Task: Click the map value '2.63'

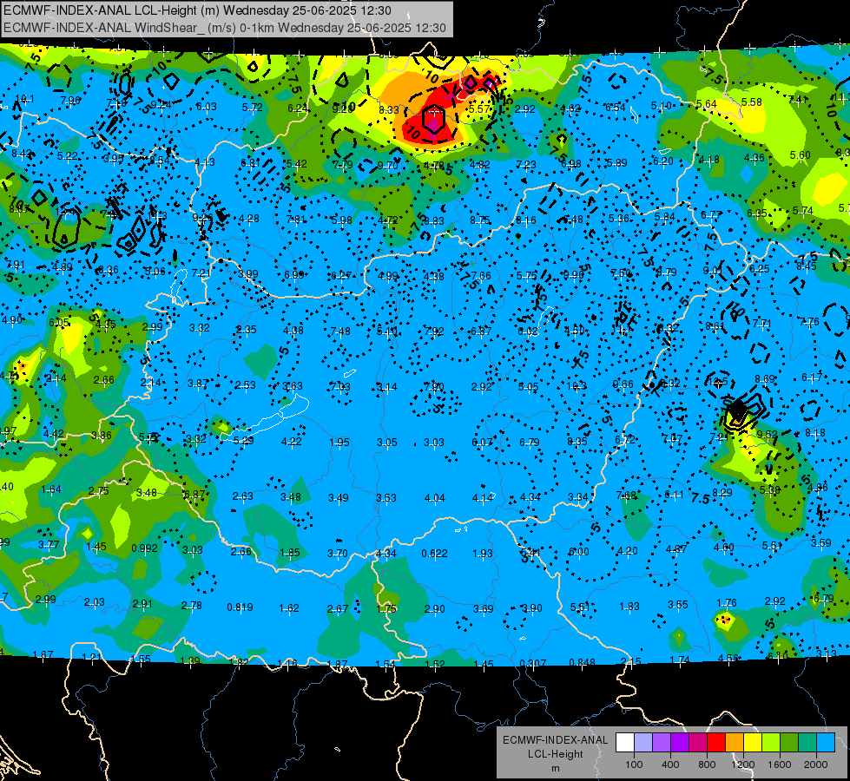Action: 243,496
